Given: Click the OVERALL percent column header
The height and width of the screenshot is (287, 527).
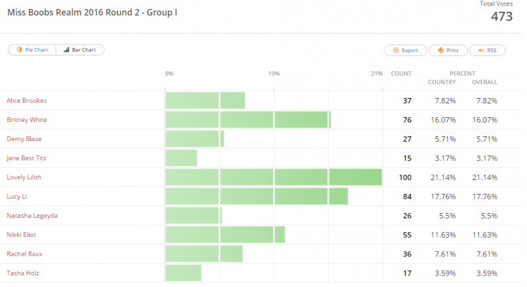Looking at the screenshot, I should 484,82.
